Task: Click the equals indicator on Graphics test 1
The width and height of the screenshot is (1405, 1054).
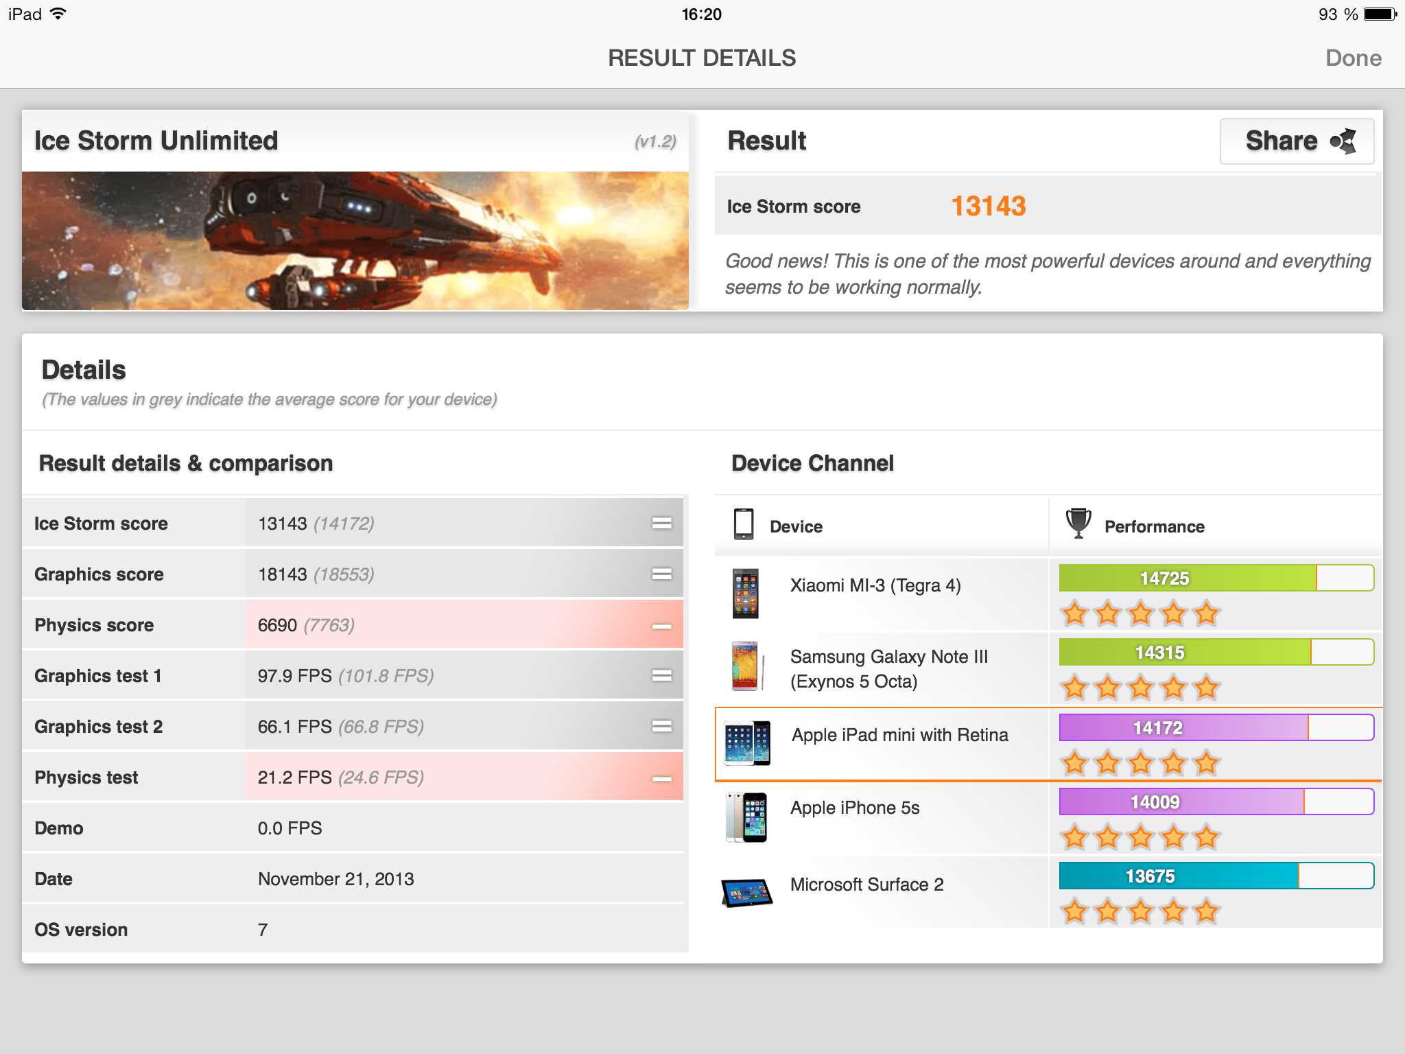Action: (x=661, y=676)
